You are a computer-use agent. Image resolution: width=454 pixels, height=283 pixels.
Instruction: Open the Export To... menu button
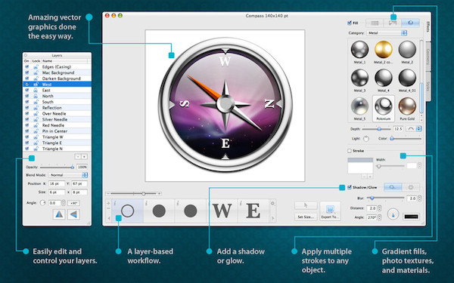click(330, 211)
